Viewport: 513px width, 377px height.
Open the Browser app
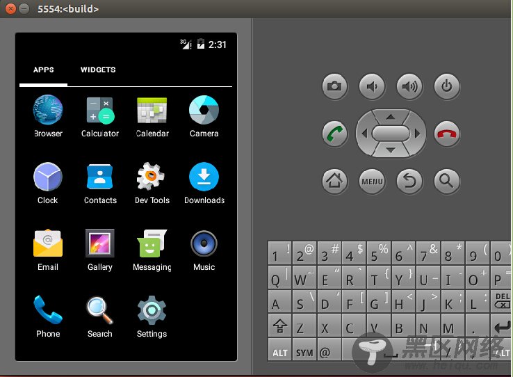pos(48,116)
